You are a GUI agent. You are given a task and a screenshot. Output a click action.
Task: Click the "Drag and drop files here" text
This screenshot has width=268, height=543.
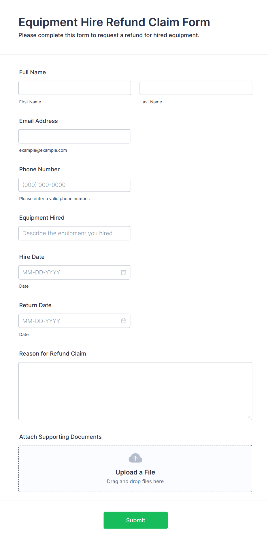tap(135, 481)
